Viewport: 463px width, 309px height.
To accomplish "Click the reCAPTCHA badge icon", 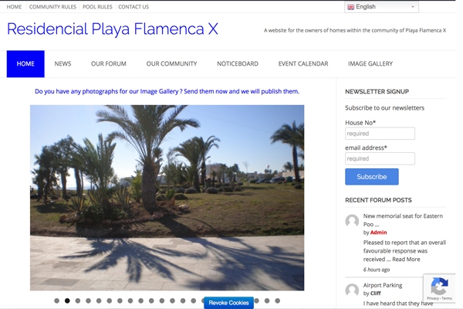I will 439,287.
